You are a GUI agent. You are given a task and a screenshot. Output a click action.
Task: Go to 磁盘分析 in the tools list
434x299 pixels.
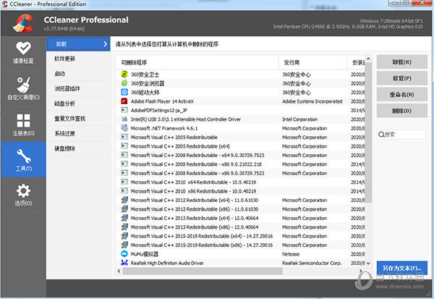pyautogui.click(x=65, y=104)
